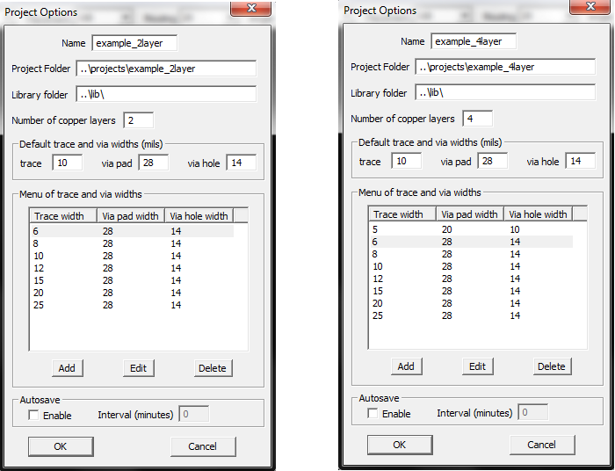Click Interval minutes field in 2layer dialog
The width and height of the screenshot is (615, 471).
[194, 414]
